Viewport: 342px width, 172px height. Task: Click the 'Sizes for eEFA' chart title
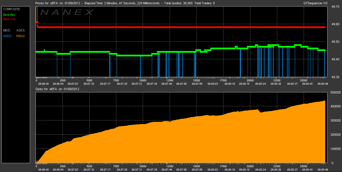coord(46,89)
